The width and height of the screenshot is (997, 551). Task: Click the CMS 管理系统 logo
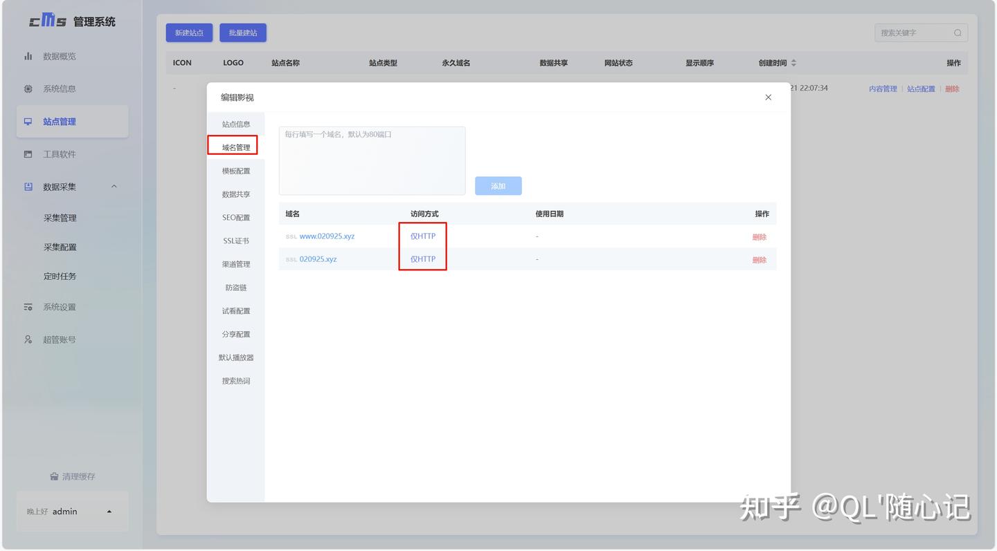(x=73, y=21)
